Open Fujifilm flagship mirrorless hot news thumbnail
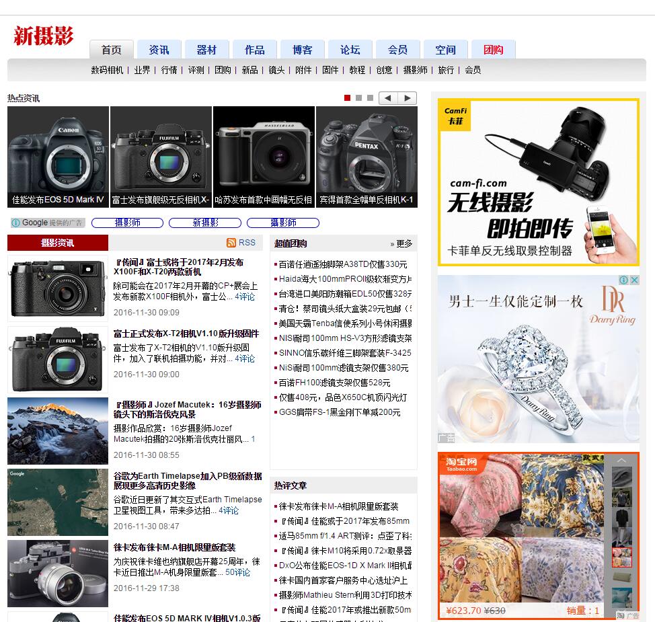The width and height of the screenshot is (655, 622). 161,157
